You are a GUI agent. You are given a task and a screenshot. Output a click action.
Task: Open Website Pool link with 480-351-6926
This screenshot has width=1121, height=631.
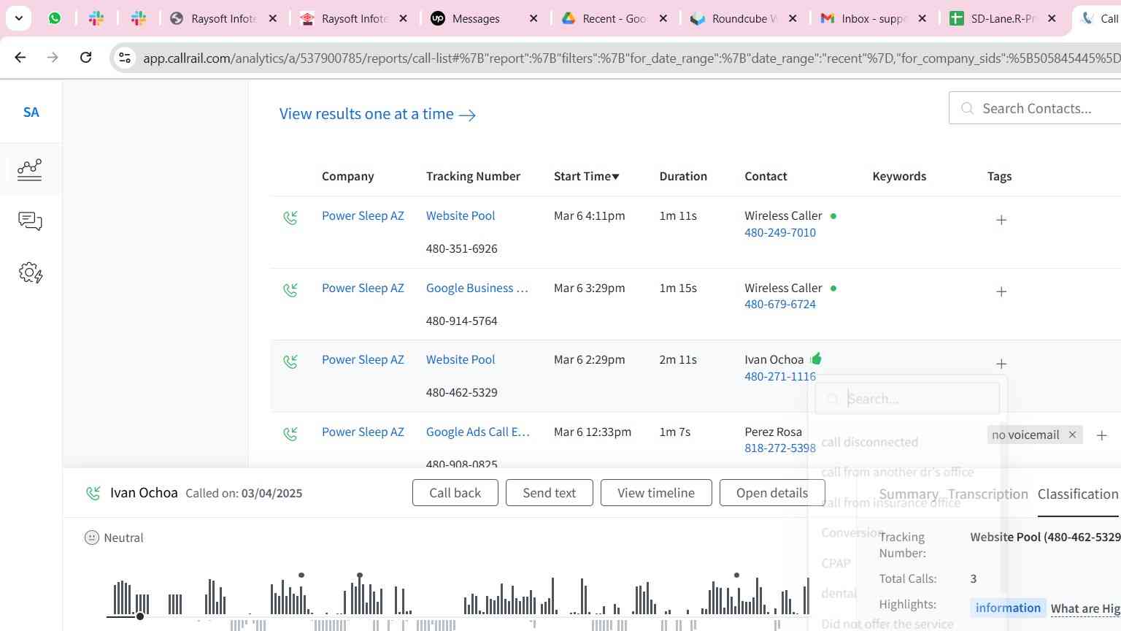click(461, 215)
